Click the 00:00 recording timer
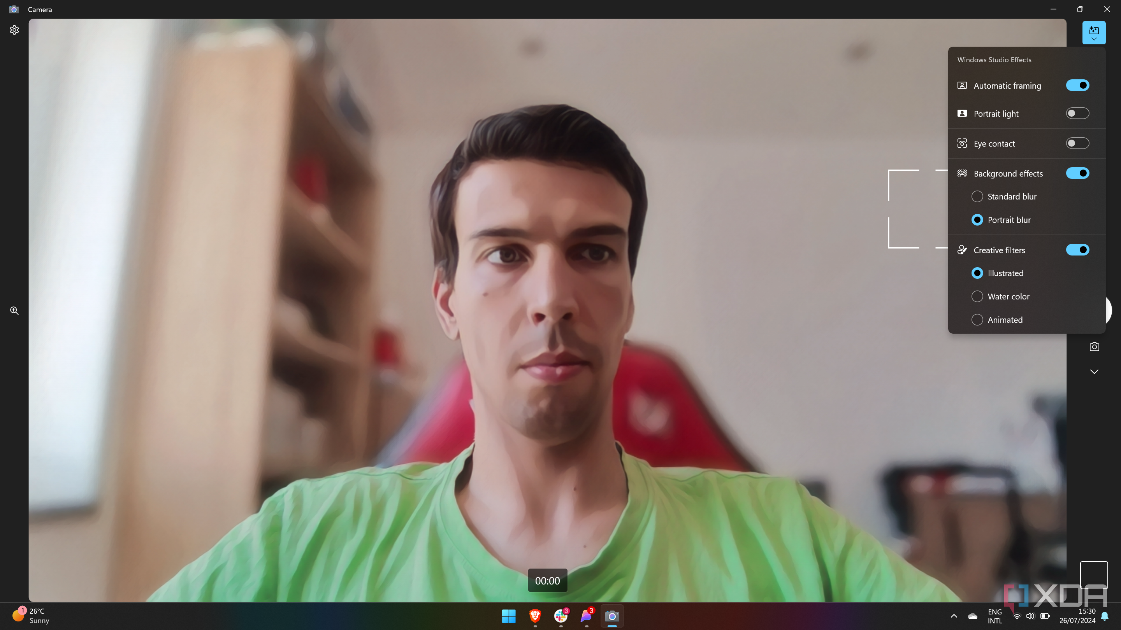 pos(547,581)
